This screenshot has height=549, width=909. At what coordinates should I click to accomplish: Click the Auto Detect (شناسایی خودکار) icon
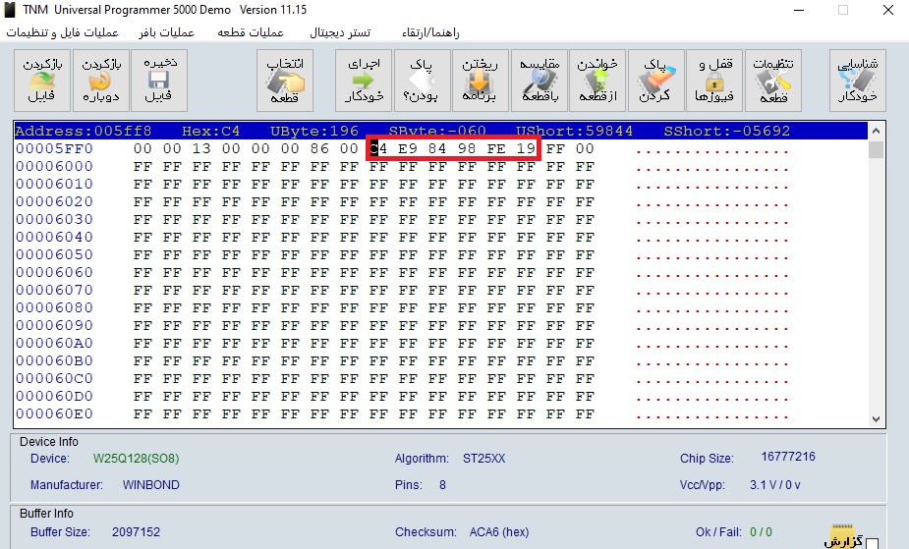point(857,80)
